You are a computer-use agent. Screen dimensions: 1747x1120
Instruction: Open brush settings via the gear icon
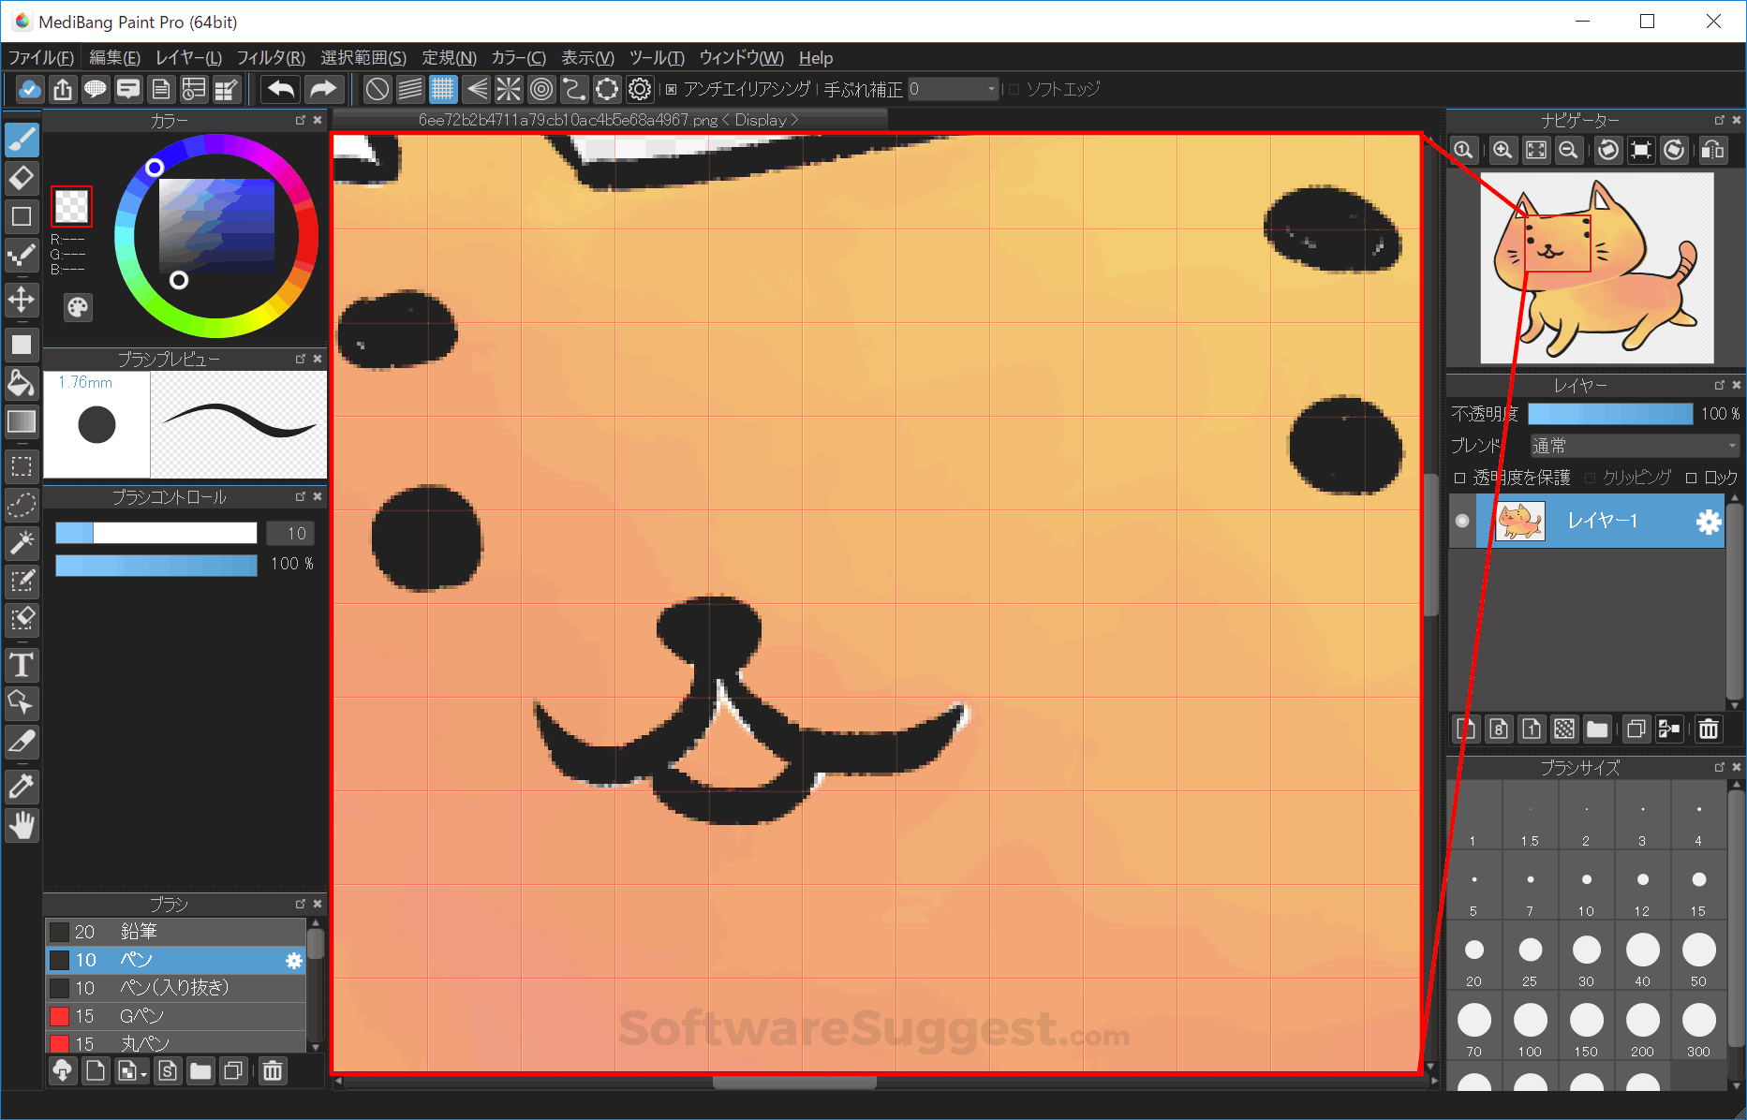(293, 960)
